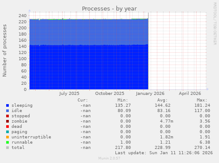Click the green runnable legend color square

tap(7, 142)
